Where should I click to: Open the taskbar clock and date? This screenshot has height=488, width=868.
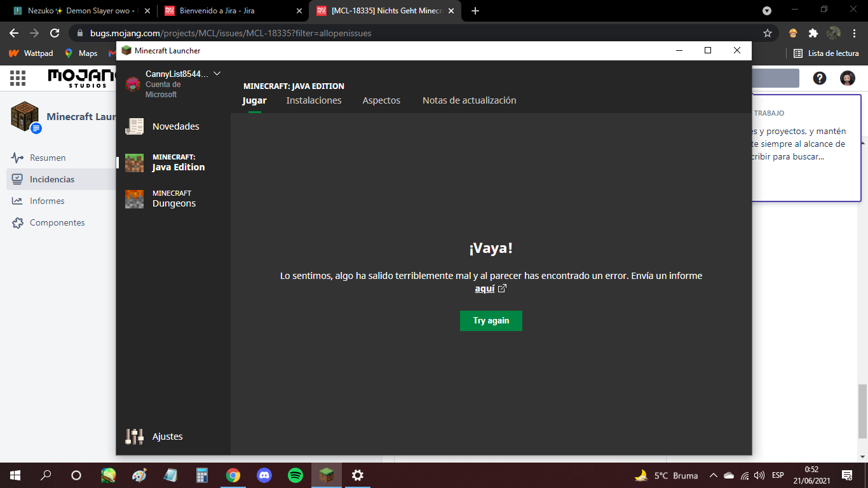812,475
